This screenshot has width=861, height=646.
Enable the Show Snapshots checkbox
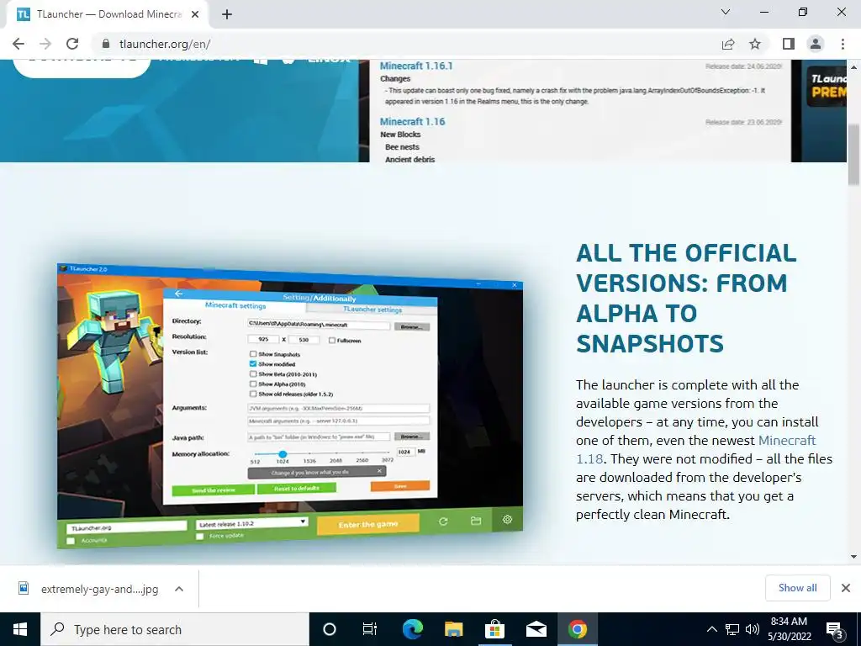coord(253,354)
